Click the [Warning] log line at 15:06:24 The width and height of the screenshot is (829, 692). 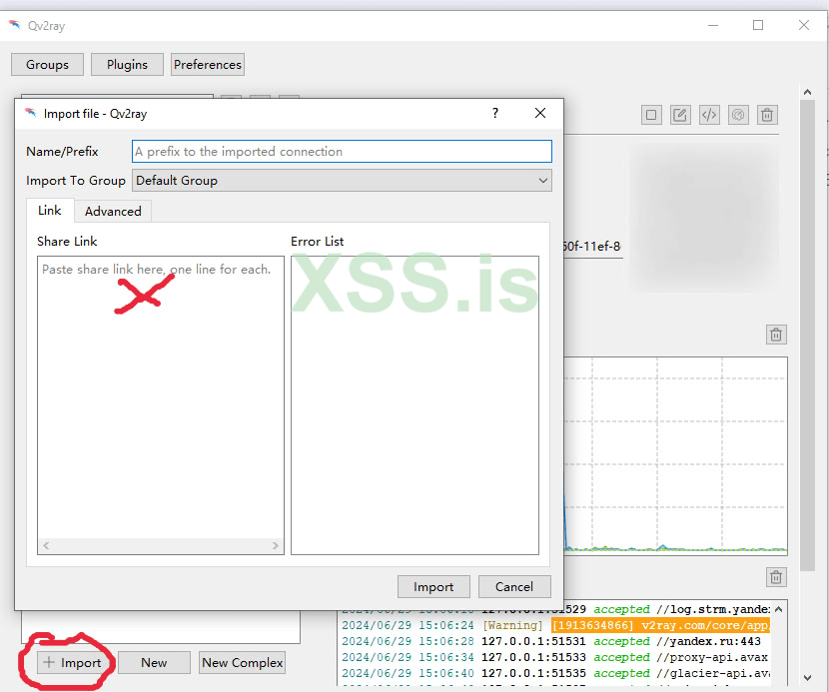pos(555,625)
